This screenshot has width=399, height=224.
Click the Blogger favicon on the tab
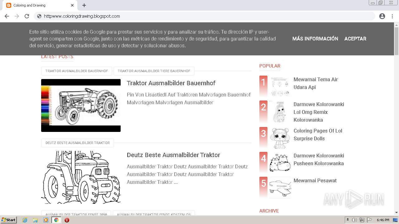[x=9, y=5]
